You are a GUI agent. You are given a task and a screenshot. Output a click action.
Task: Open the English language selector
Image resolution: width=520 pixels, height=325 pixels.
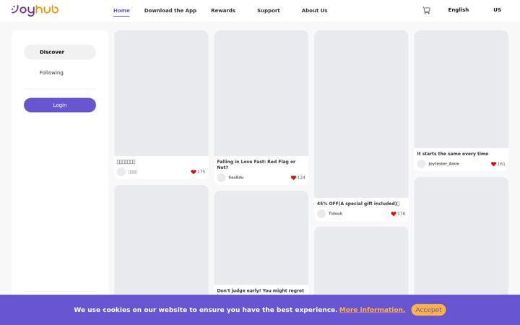459,9
